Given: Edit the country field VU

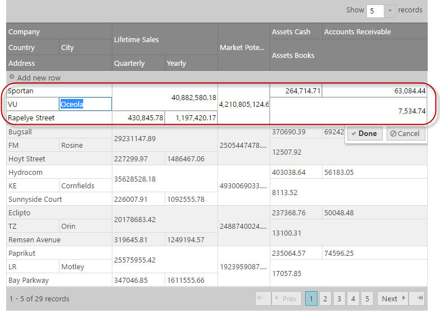Looking at the screenshot, I should point(33,104).
